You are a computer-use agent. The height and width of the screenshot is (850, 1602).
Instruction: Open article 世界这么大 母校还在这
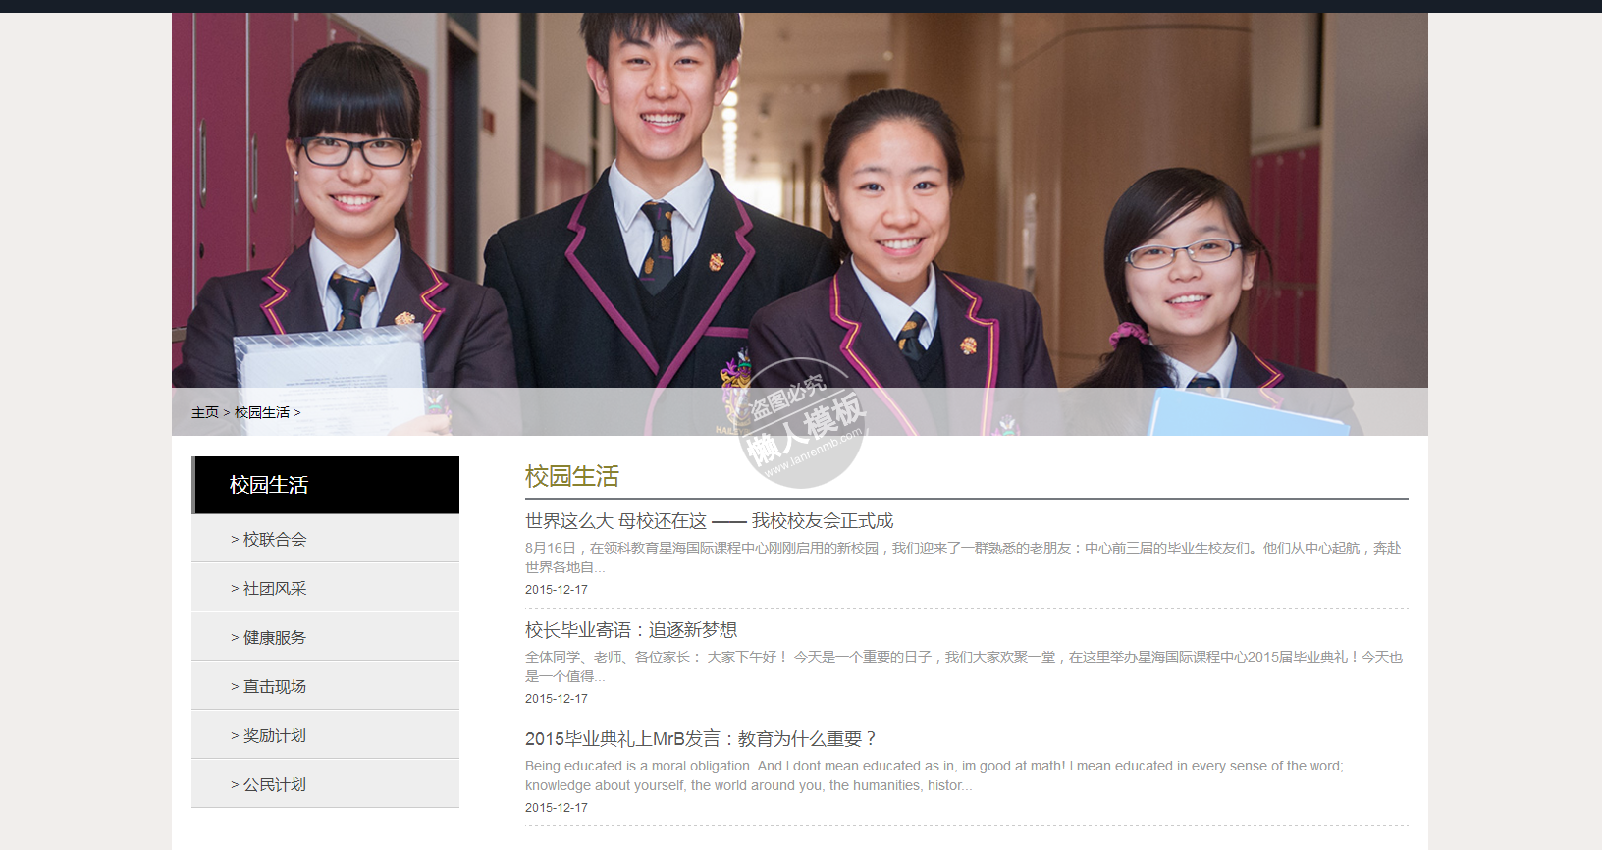(x=709, y=521)
